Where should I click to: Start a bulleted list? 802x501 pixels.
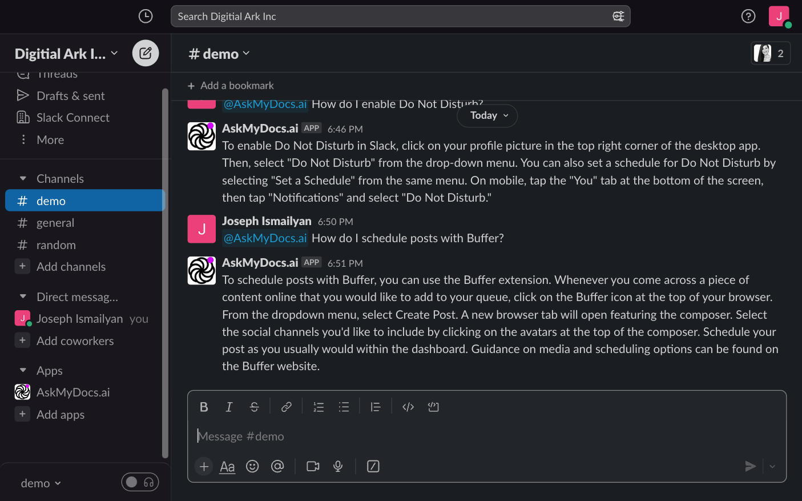pyautogui.click(x=344, y=407)
